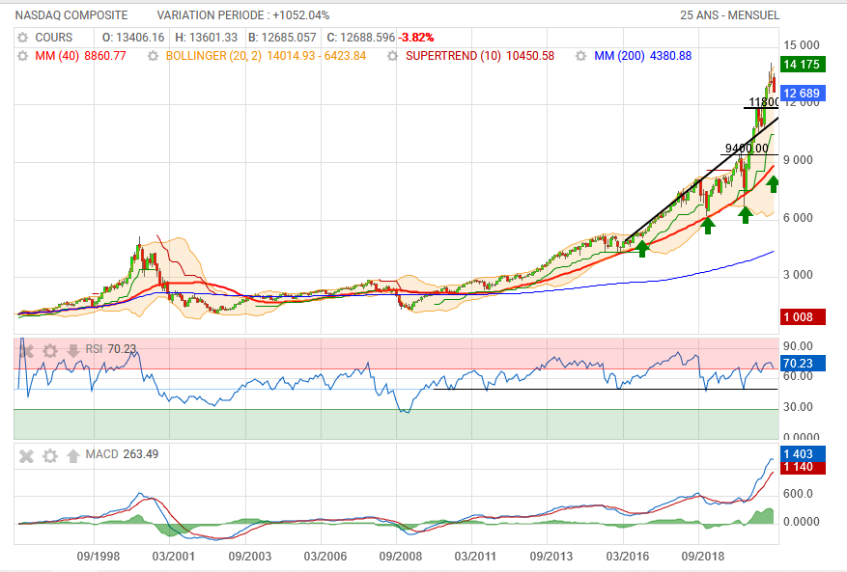
Task: Click the COURS label
Action: [x=53, y=38]
